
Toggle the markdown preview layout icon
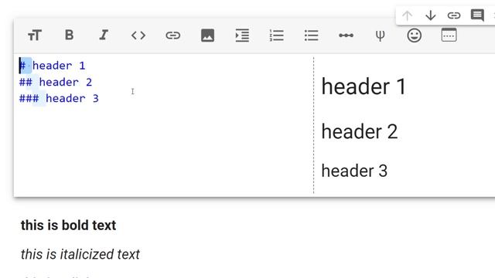click(449, 35)
